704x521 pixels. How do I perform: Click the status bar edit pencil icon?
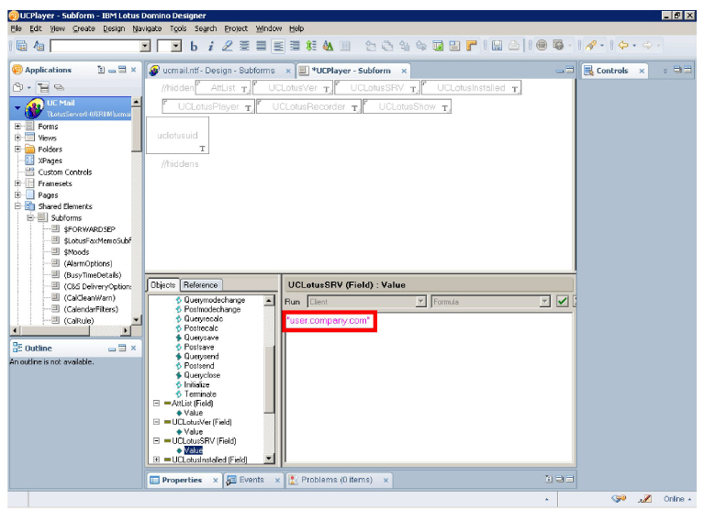coord(645,499)
